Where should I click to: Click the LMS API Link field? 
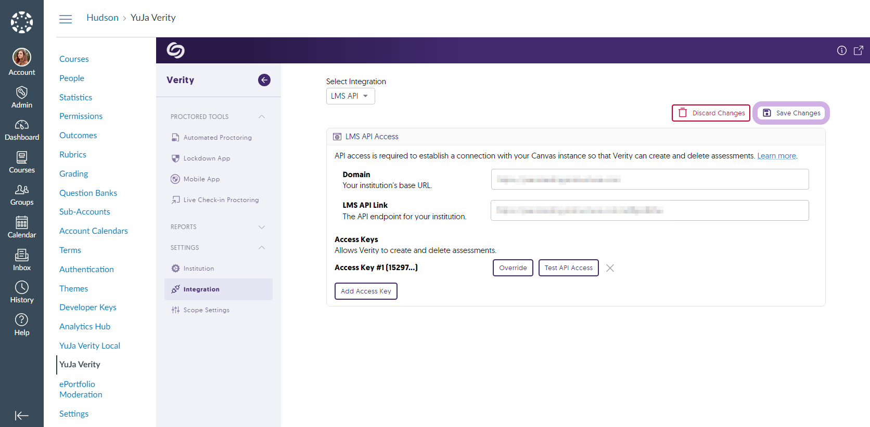[650, 210]
